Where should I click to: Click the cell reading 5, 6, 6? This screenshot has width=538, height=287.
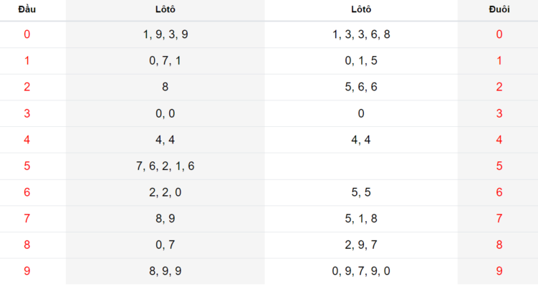click(x=361, y=87)
